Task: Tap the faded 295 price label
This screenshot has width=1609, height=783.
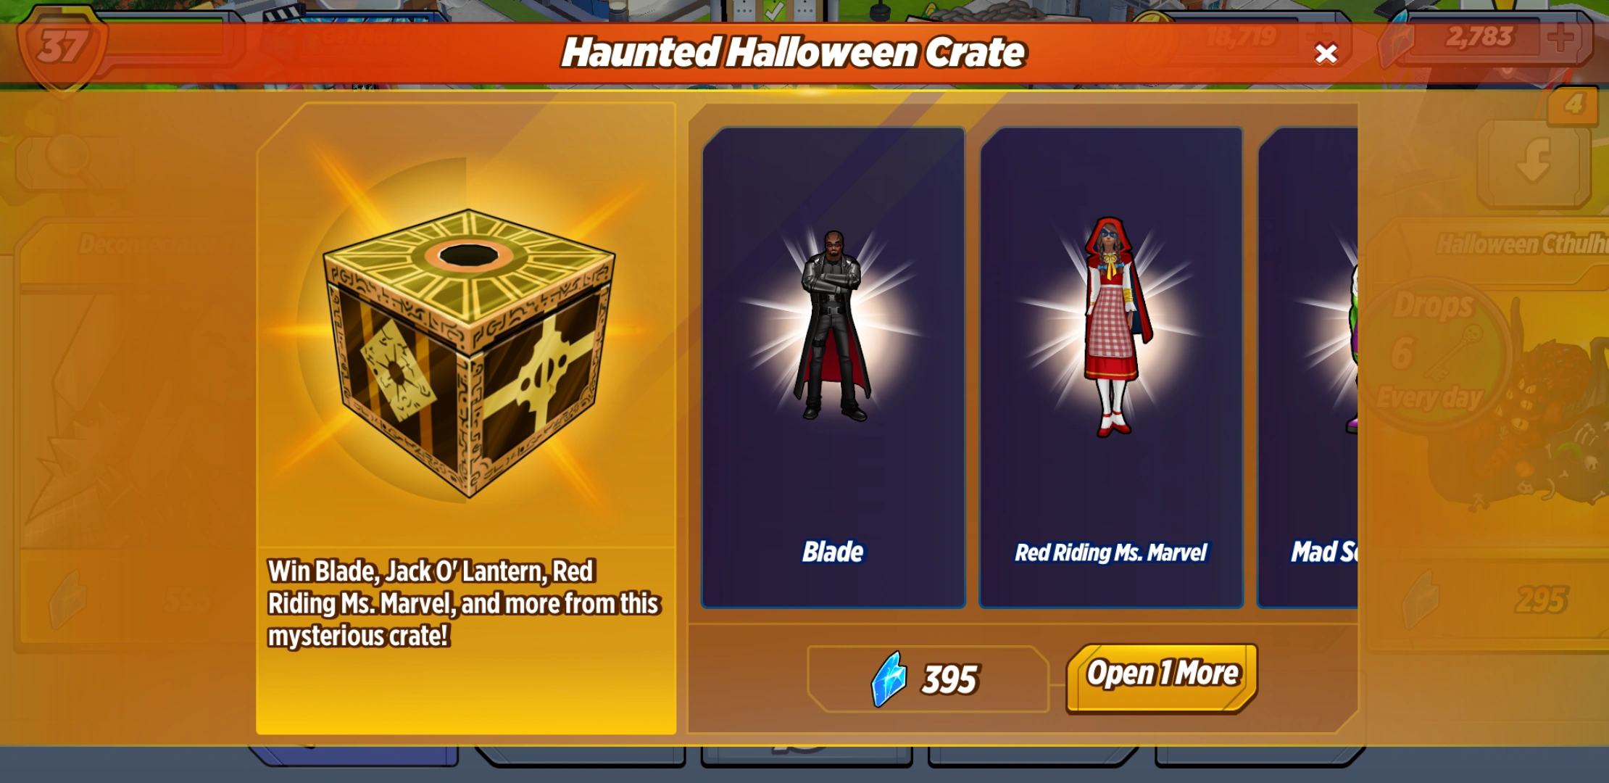Action: coord(1541,600)
